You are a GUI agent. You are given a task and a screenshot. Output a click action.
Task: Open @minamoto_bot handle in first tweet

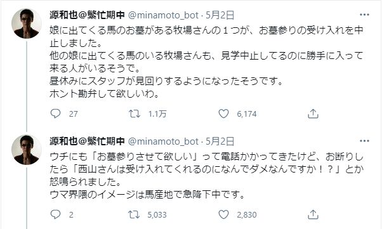click(163, 15)
